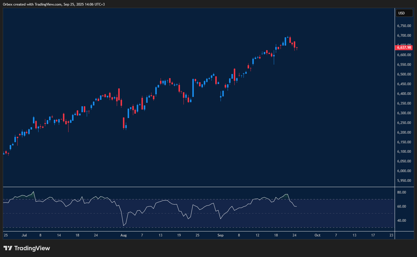Click the TradingView logo icon
Image resolution: width=417 pixels, height=257 pixels.
click(x=8, y=248)
